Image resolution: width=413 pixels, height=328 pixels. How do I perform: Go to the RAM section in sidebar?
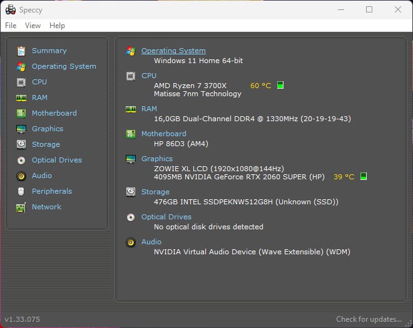39,97
